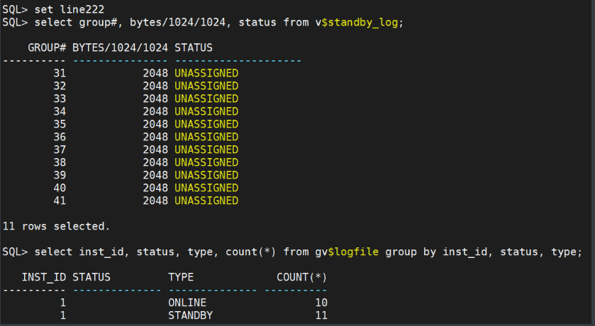595x326 pixels.
Task: Click the STATUS header of the first result
Action: [x=193, y=47]
